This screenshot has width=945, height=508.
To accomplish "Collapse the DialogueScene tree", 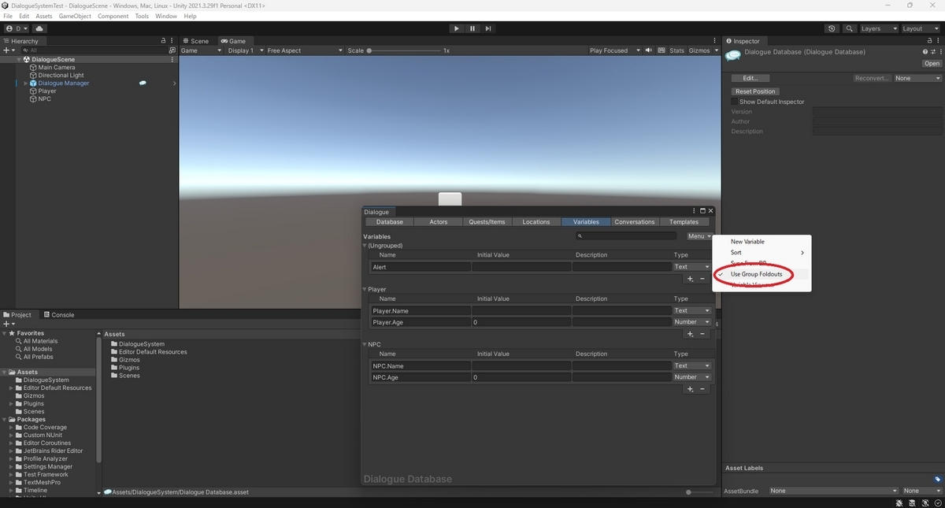I will (20, 59).
